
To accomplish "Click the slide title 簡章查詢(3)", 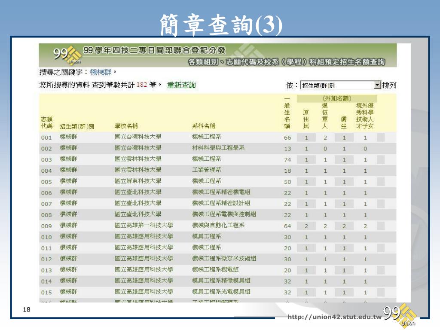I will 221,25.
